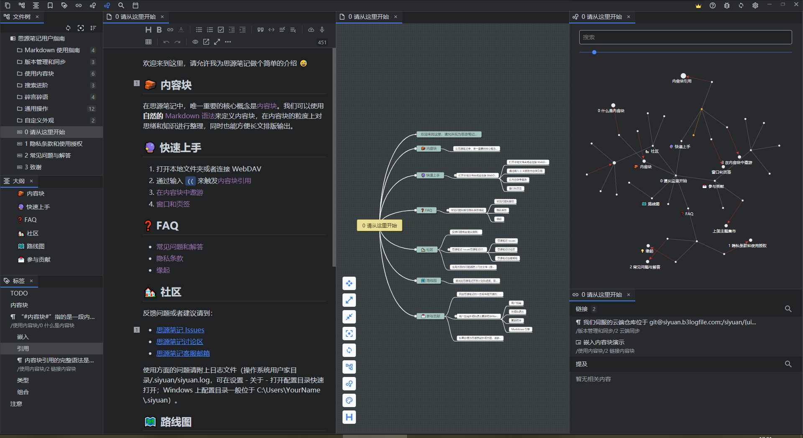Open global search magnifier in top toolbar

point(121,5)
